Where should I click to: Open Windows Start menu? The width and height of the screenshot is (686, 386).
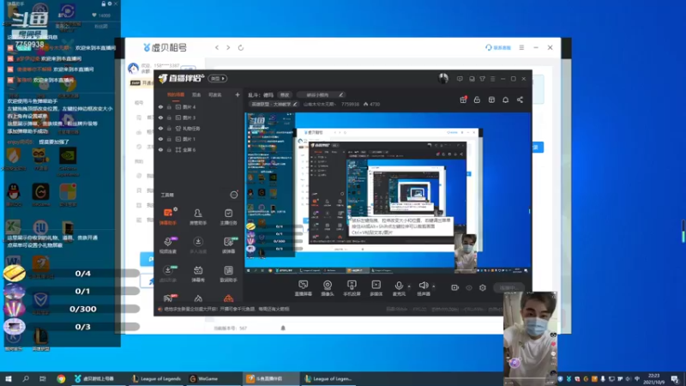[9, 378]
